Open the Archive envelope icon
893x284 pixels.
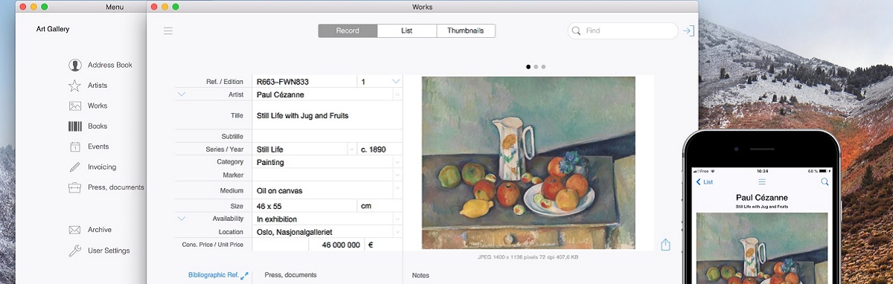tap(74, 230)
